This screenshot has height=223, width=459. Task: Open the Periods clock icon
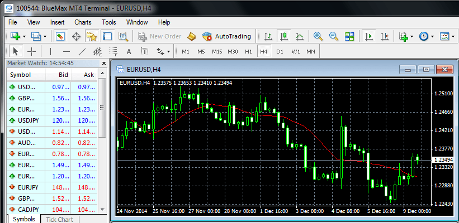(424, 36)
